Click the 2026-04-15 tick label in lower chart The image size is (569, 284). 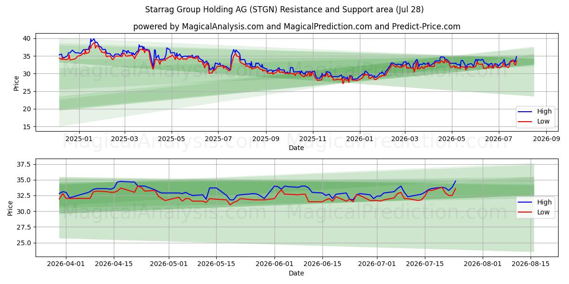114,265
